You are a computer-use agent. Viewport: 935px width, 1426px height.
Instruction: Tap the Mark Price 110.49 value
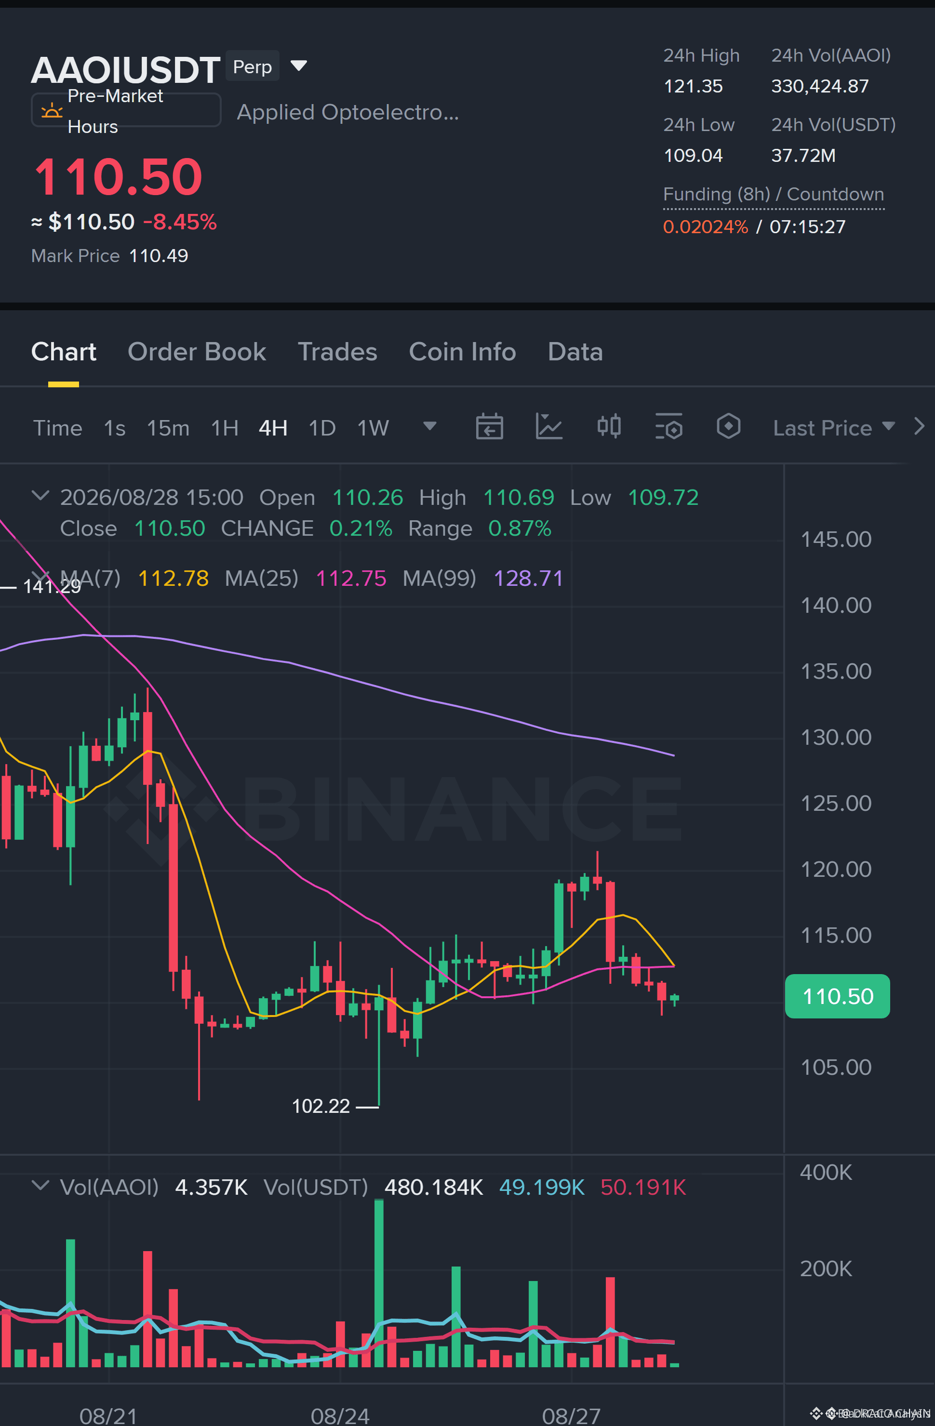(x=158, y=256)
